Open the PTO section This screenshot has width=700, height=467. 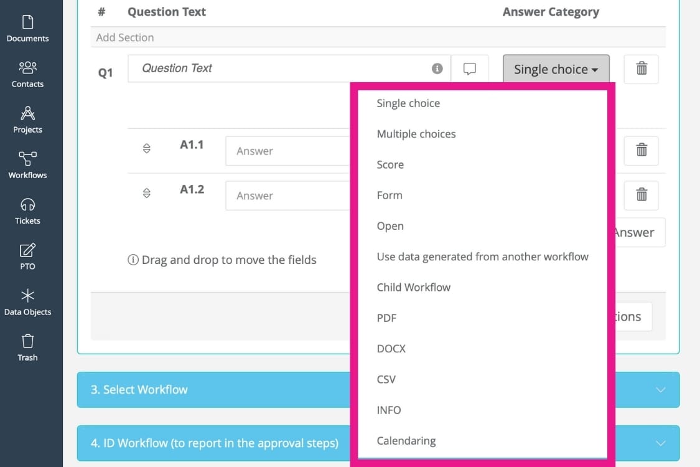pyautogui.click(x=27, y=257)
